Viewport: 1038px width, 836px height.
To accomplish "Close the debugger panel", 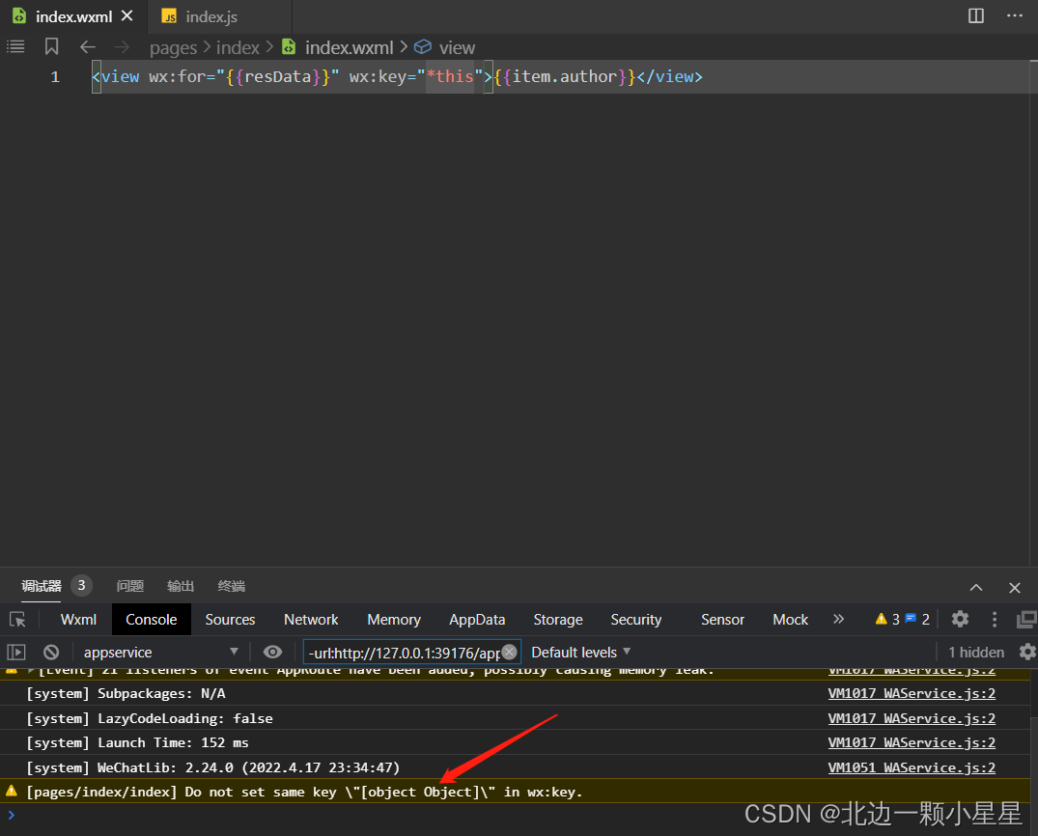I will pyautogui.click(x=1014, y=587).
